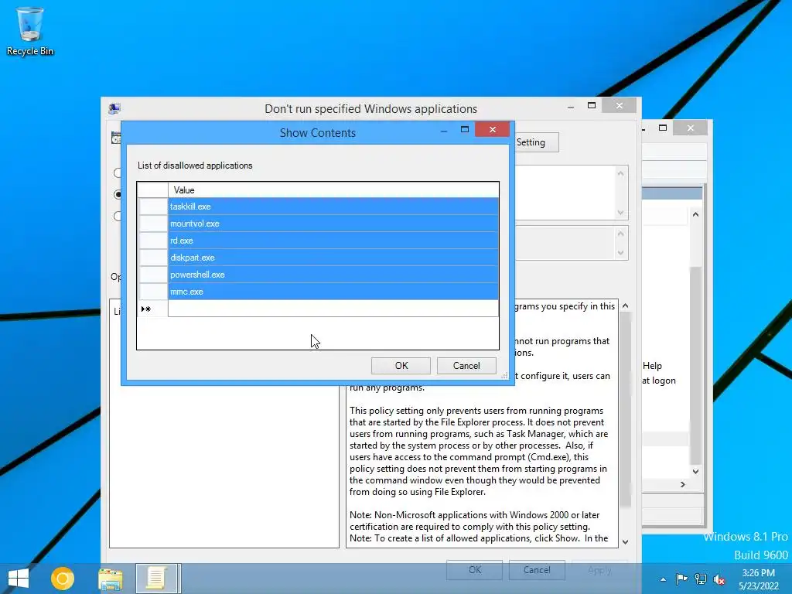Open the network tray icon

[701, 579]
